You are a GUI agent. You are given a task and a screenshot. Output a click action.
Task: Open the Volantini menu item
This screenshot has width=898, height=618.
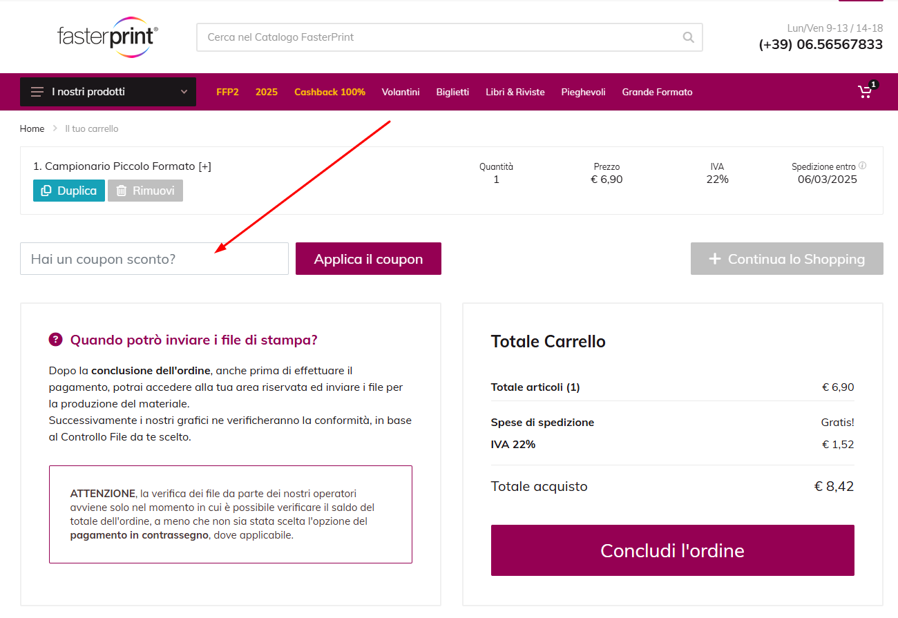[401, 91]
